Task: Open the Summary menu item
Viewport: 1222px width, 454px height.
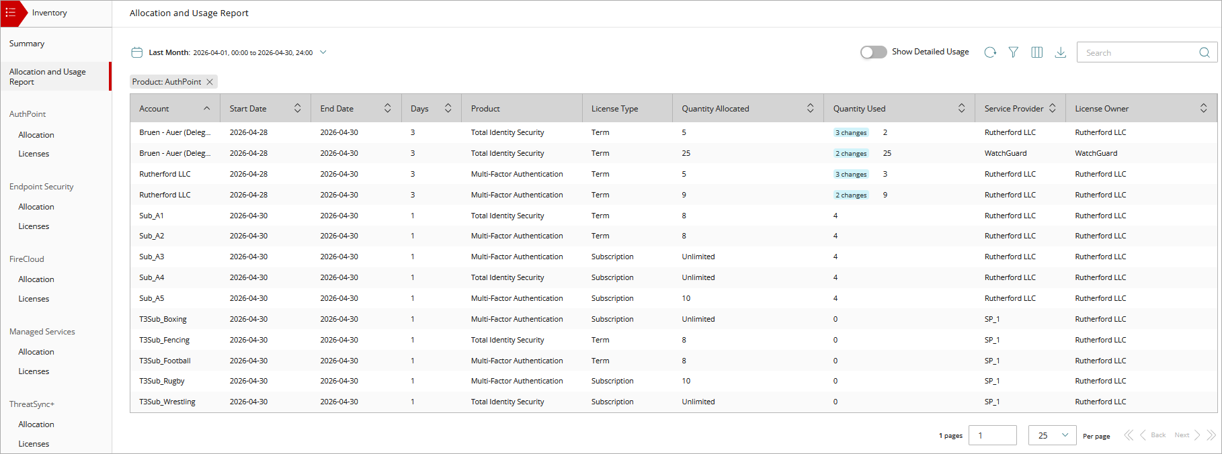Action: (x=27, y=44)
